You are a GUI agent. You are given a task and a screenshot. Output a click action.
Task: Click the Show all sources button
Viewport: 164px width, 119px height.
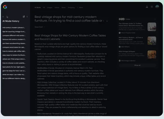point(137,65)
